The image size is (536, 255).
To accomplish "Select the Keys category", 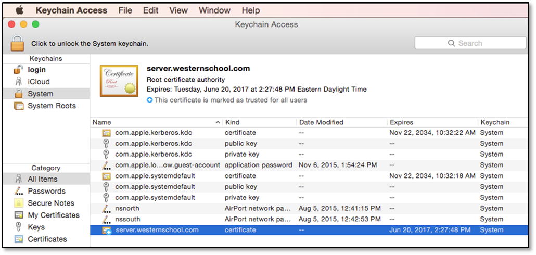I will [46, 227].
